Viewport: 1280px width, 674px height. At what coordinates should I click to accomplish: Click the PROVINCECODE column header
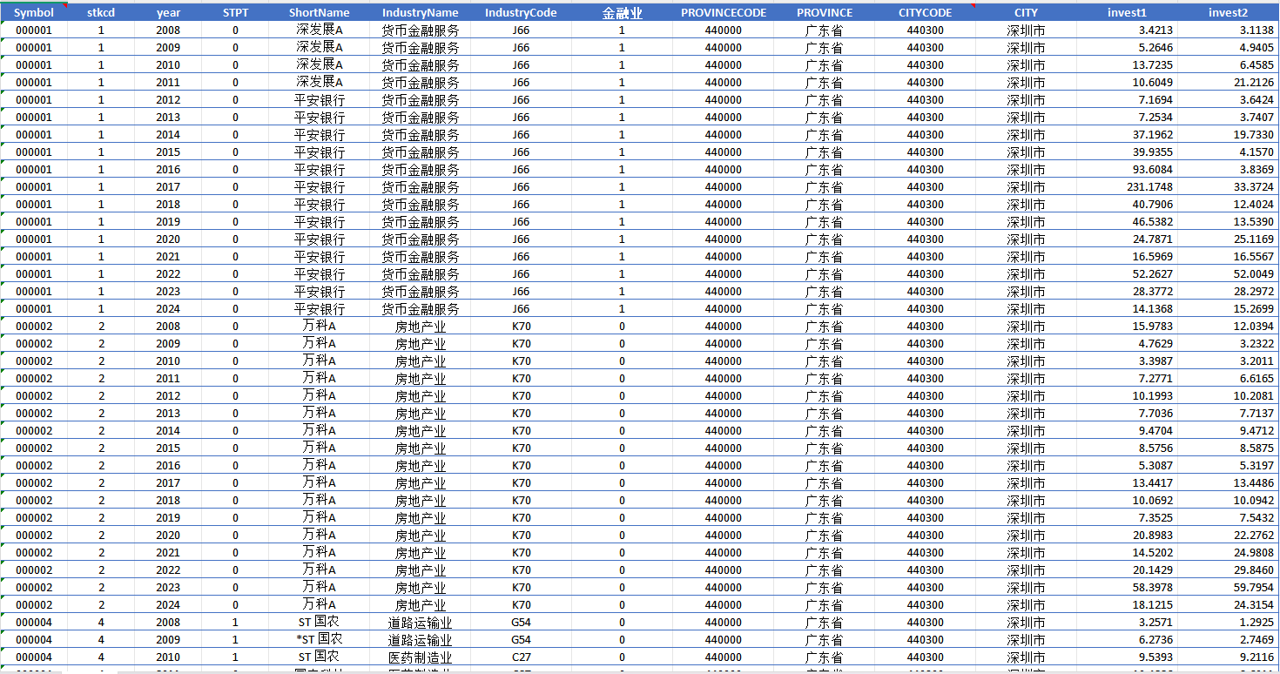724,13
